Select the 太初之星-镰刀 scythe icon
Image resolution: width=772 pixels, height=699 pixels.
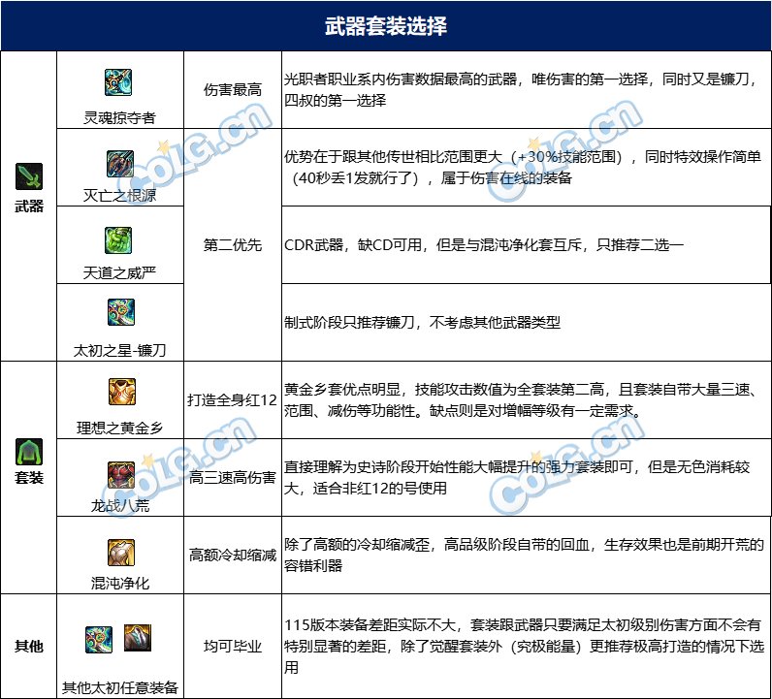(119, 312)
